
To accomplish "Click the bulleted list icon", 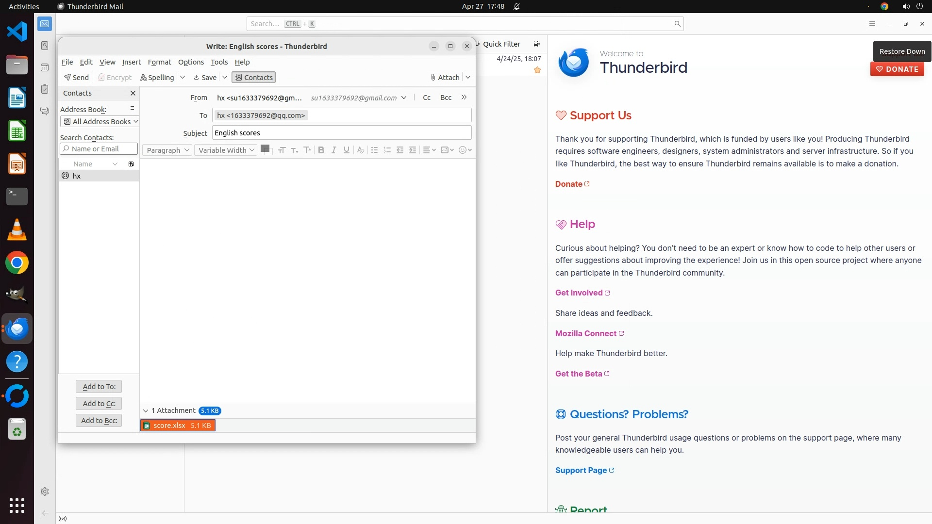I will click(x=374, y=150).
